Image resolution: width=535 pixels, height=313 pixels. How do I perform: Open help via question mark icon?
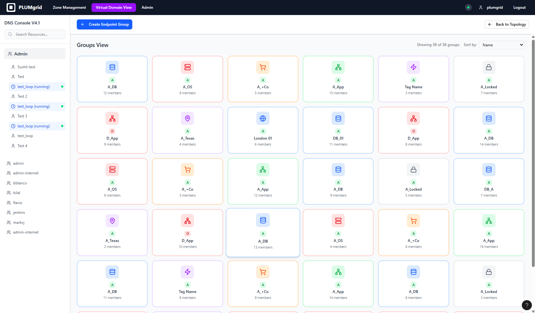click(x=527, y=305)
